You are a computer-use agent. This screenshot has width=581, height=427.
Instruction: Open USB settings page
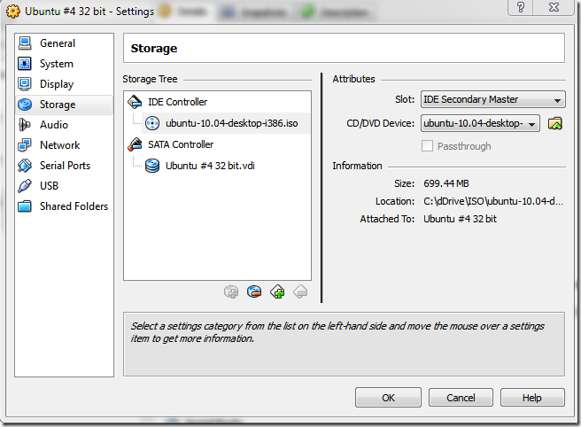tap(64, 186)
